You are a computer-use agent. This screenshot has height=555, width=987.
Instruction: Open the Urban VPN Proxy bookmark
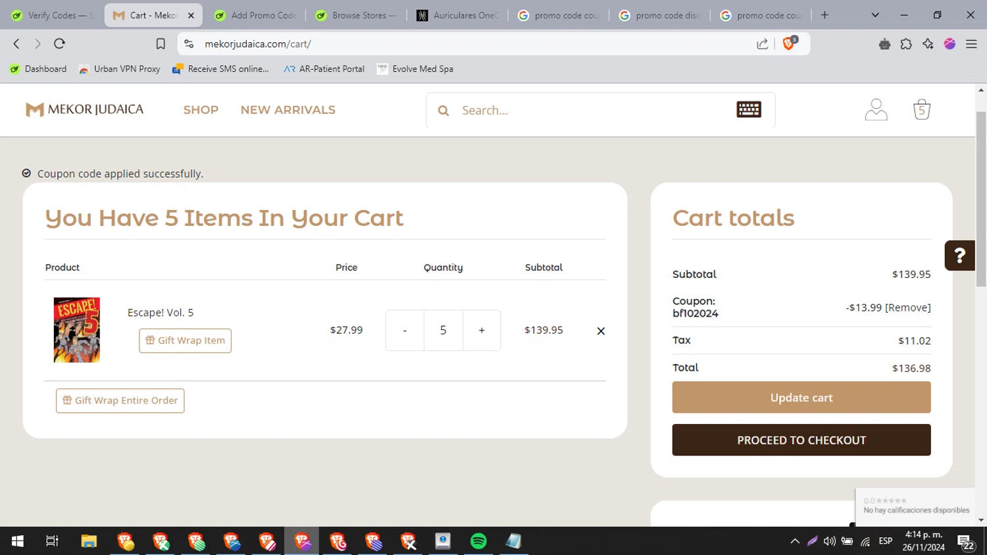pyautogui.click(x=120, y=68)
